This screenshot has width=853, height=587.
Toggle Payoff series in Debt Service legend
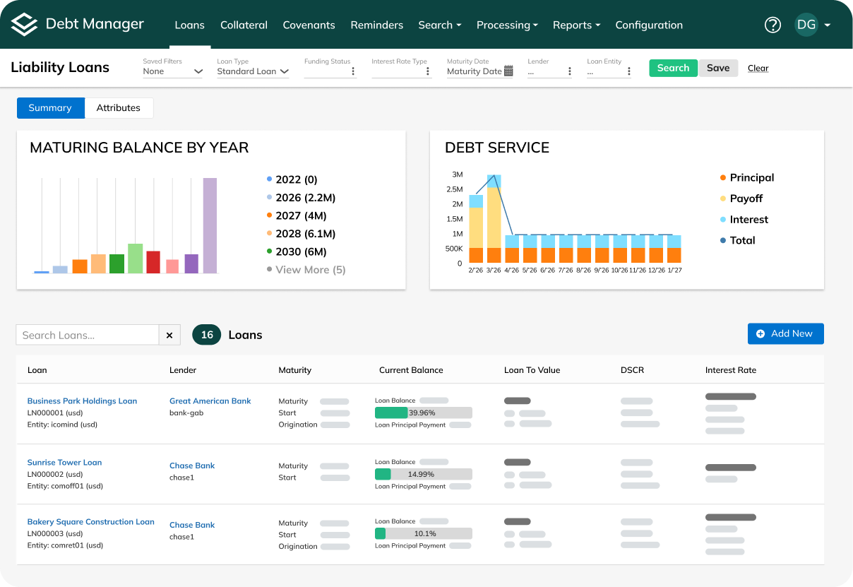[741, 198]
